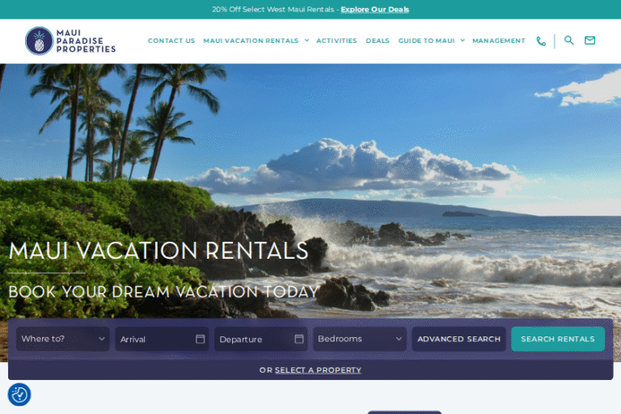Click the Arrival calendar icon

pyautogui.click(x=200, y=339)
